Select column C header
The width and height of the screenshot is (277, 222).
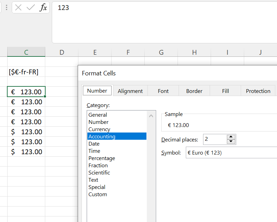point(26,52)
